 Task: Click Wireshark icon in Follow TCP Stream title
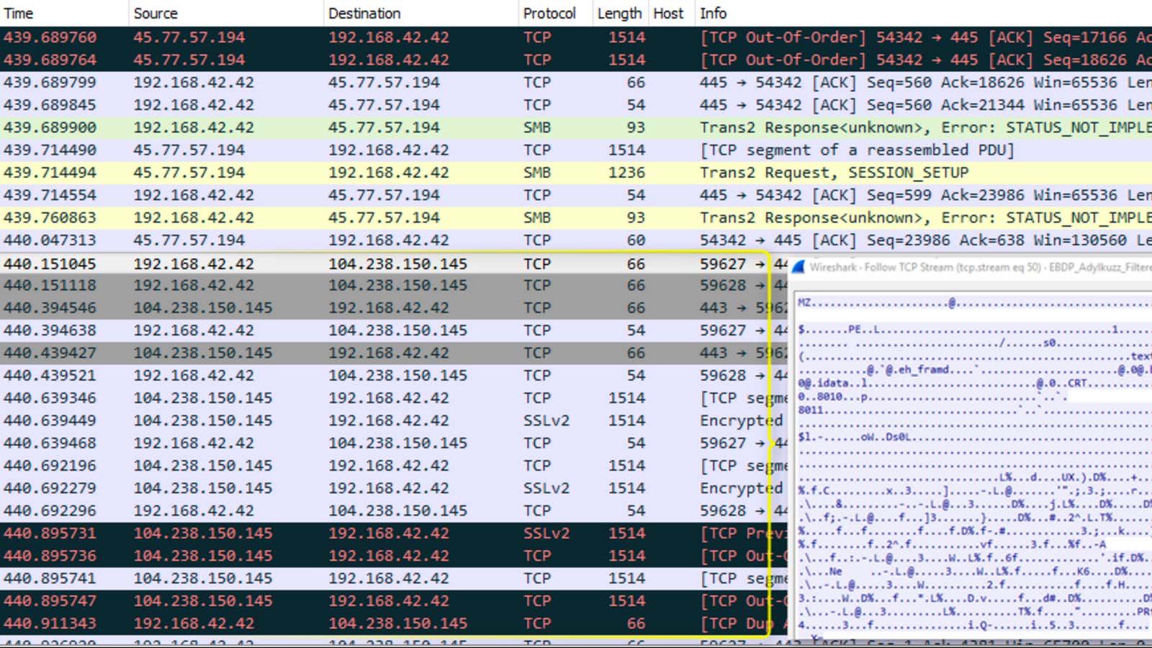click(x=798, y=267)
